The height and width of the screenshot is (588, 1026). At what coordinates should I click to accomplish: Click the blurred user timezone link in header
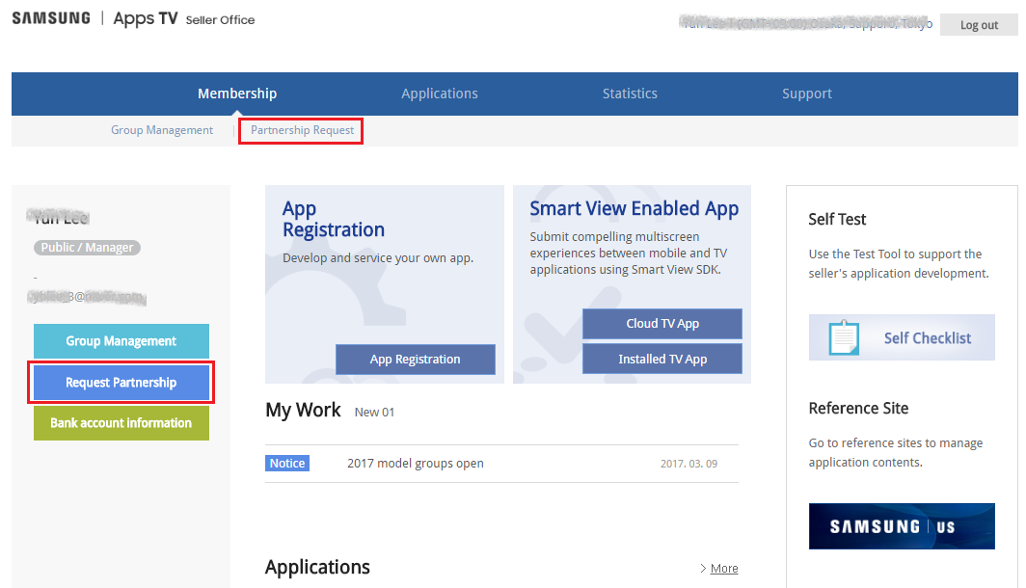806,23
